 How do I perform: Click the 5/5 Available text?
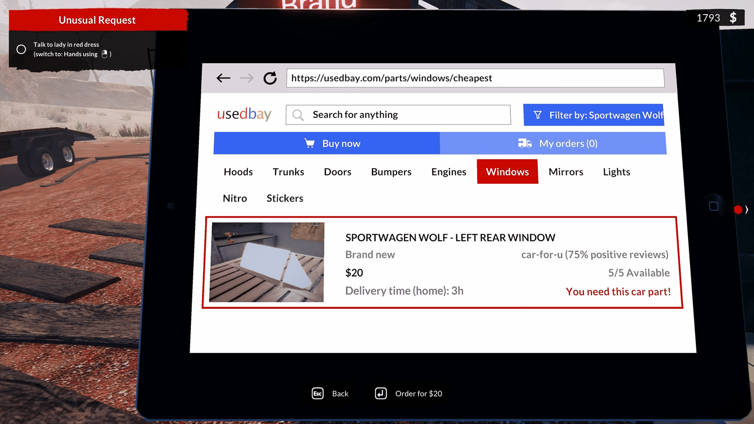(639, 273)
